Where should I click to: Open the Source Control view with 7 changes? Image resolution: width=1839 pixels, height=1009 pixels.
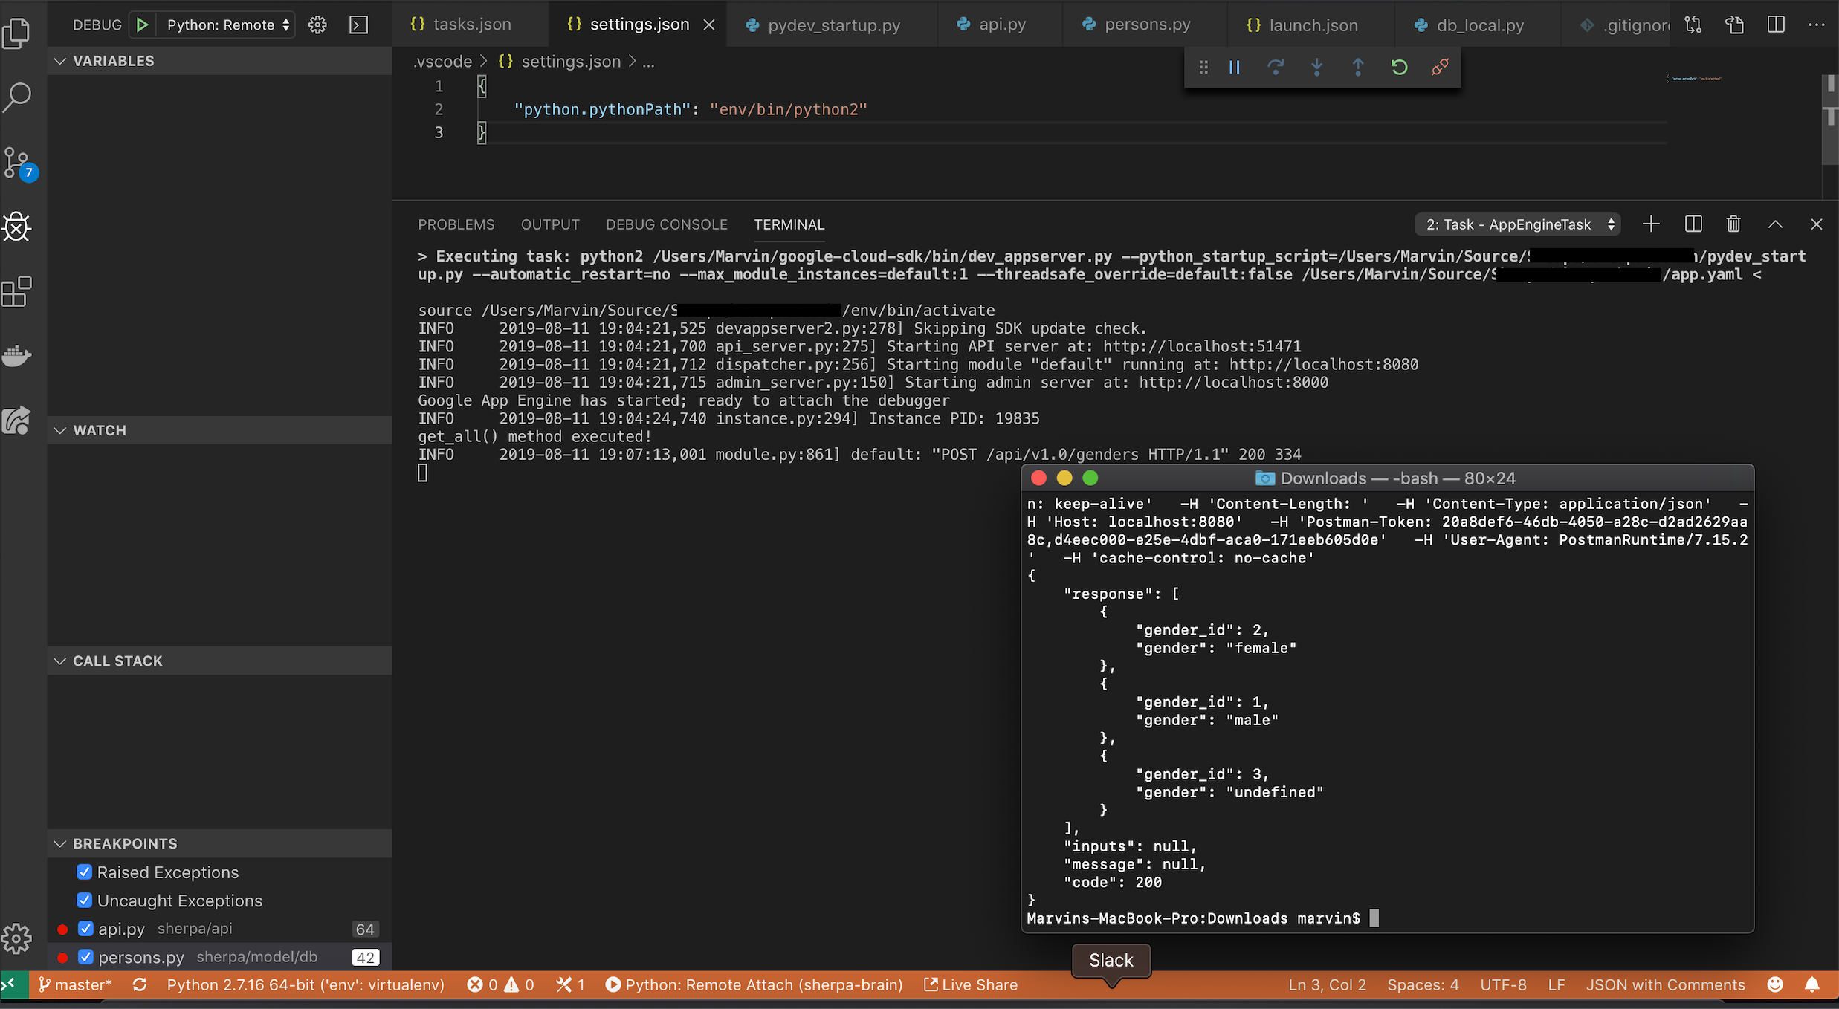tap(18, 163)
